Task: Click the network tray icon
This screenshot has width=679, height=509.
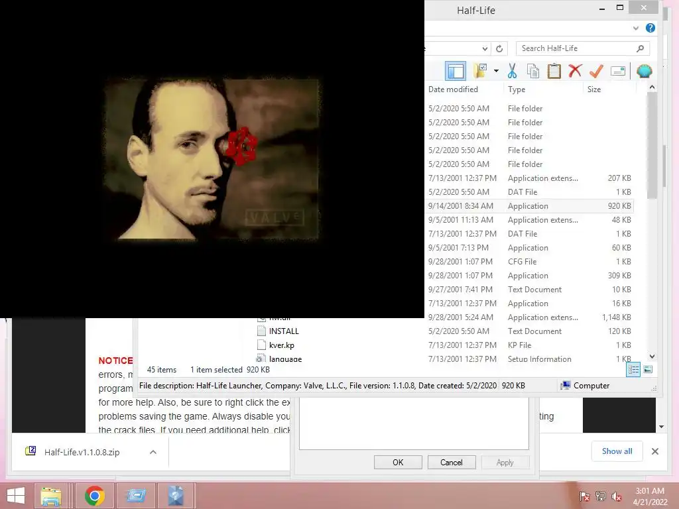Action: 600,496
